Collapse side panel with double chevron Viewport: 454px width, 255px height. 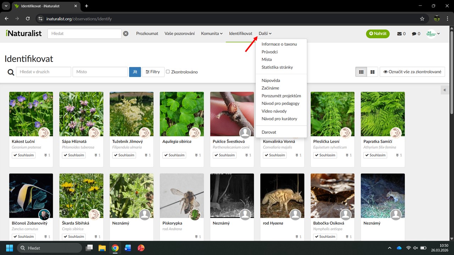coord(445,90)
